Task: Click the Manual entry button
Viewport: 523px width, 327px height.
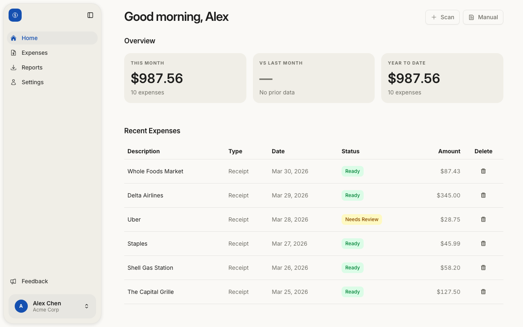Action: click(x=483, y=17)
